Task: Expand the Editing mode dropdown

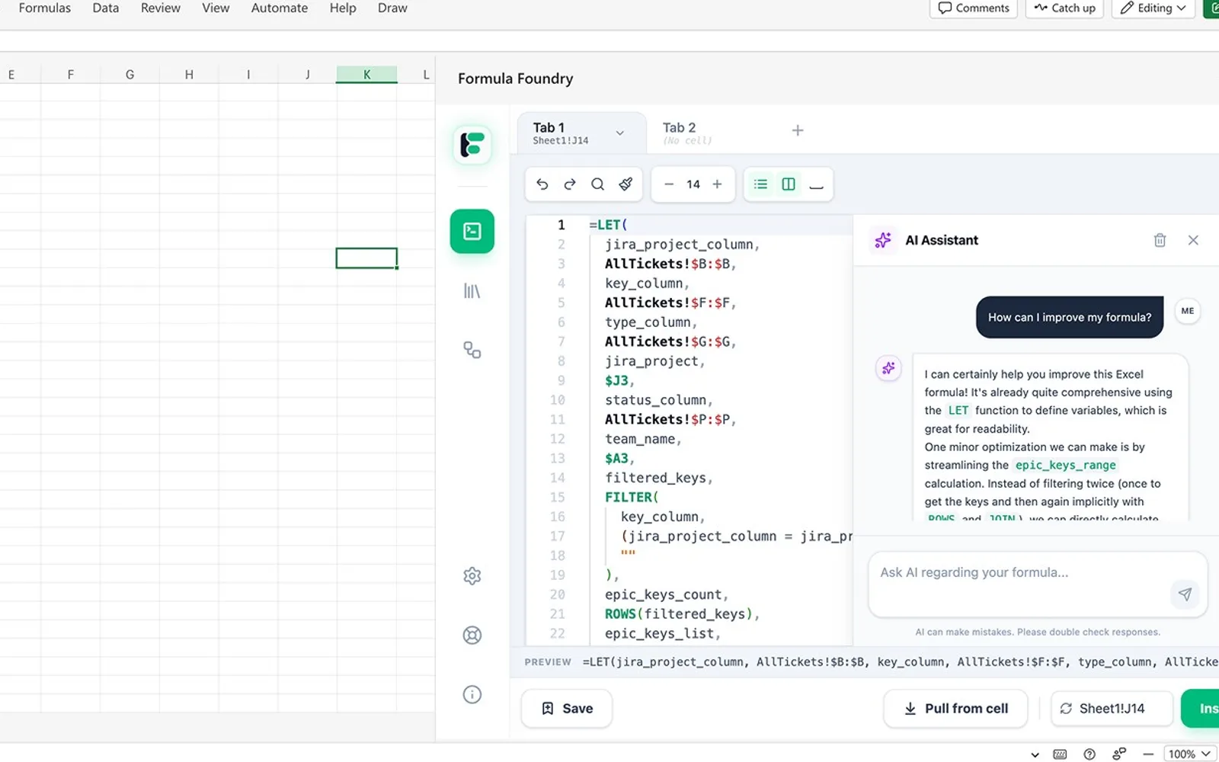Action: [x=1153, y=8]
